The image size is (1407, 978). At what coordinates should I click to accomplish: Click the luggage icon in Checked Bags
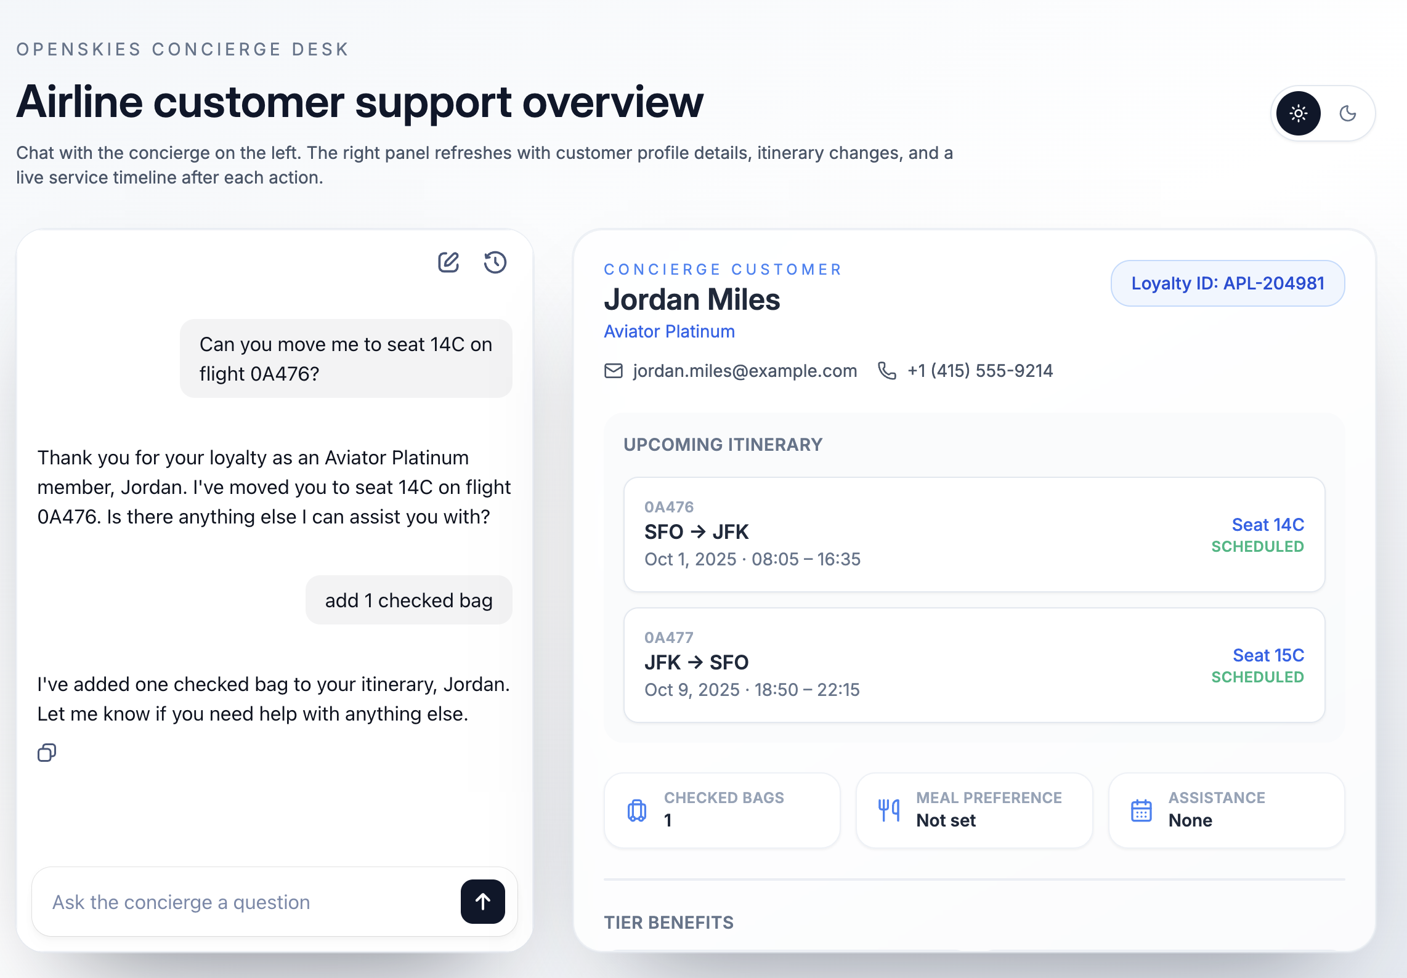pyautogui.click(x=637, y=810)
